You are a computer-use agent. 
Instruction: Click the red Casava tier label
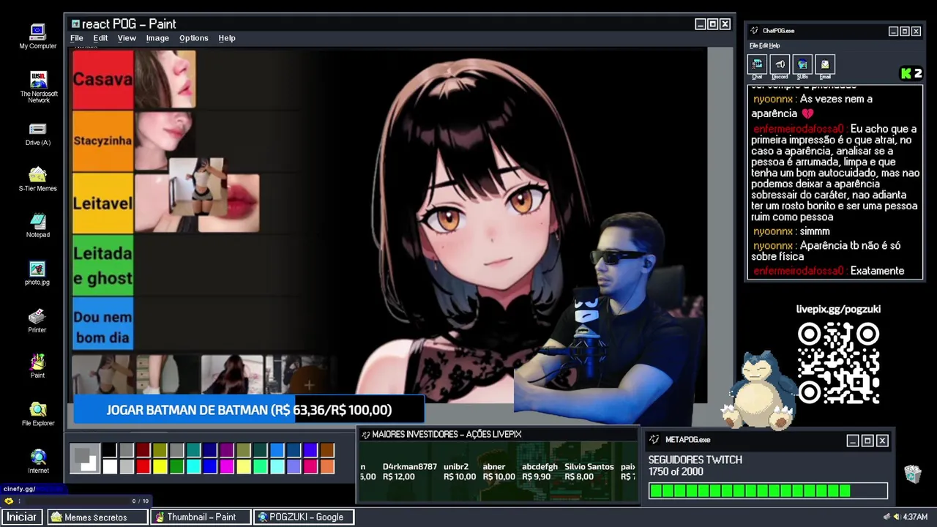(x=102, y=79)
